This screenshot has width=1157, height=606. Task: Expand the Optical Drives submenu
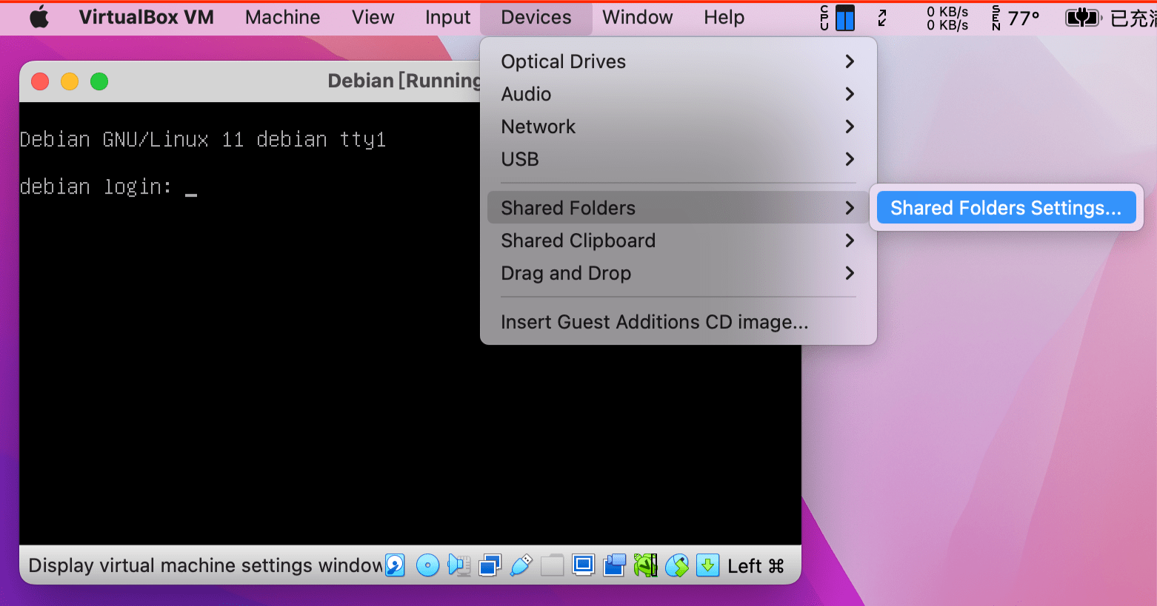(x=678, y=61)
